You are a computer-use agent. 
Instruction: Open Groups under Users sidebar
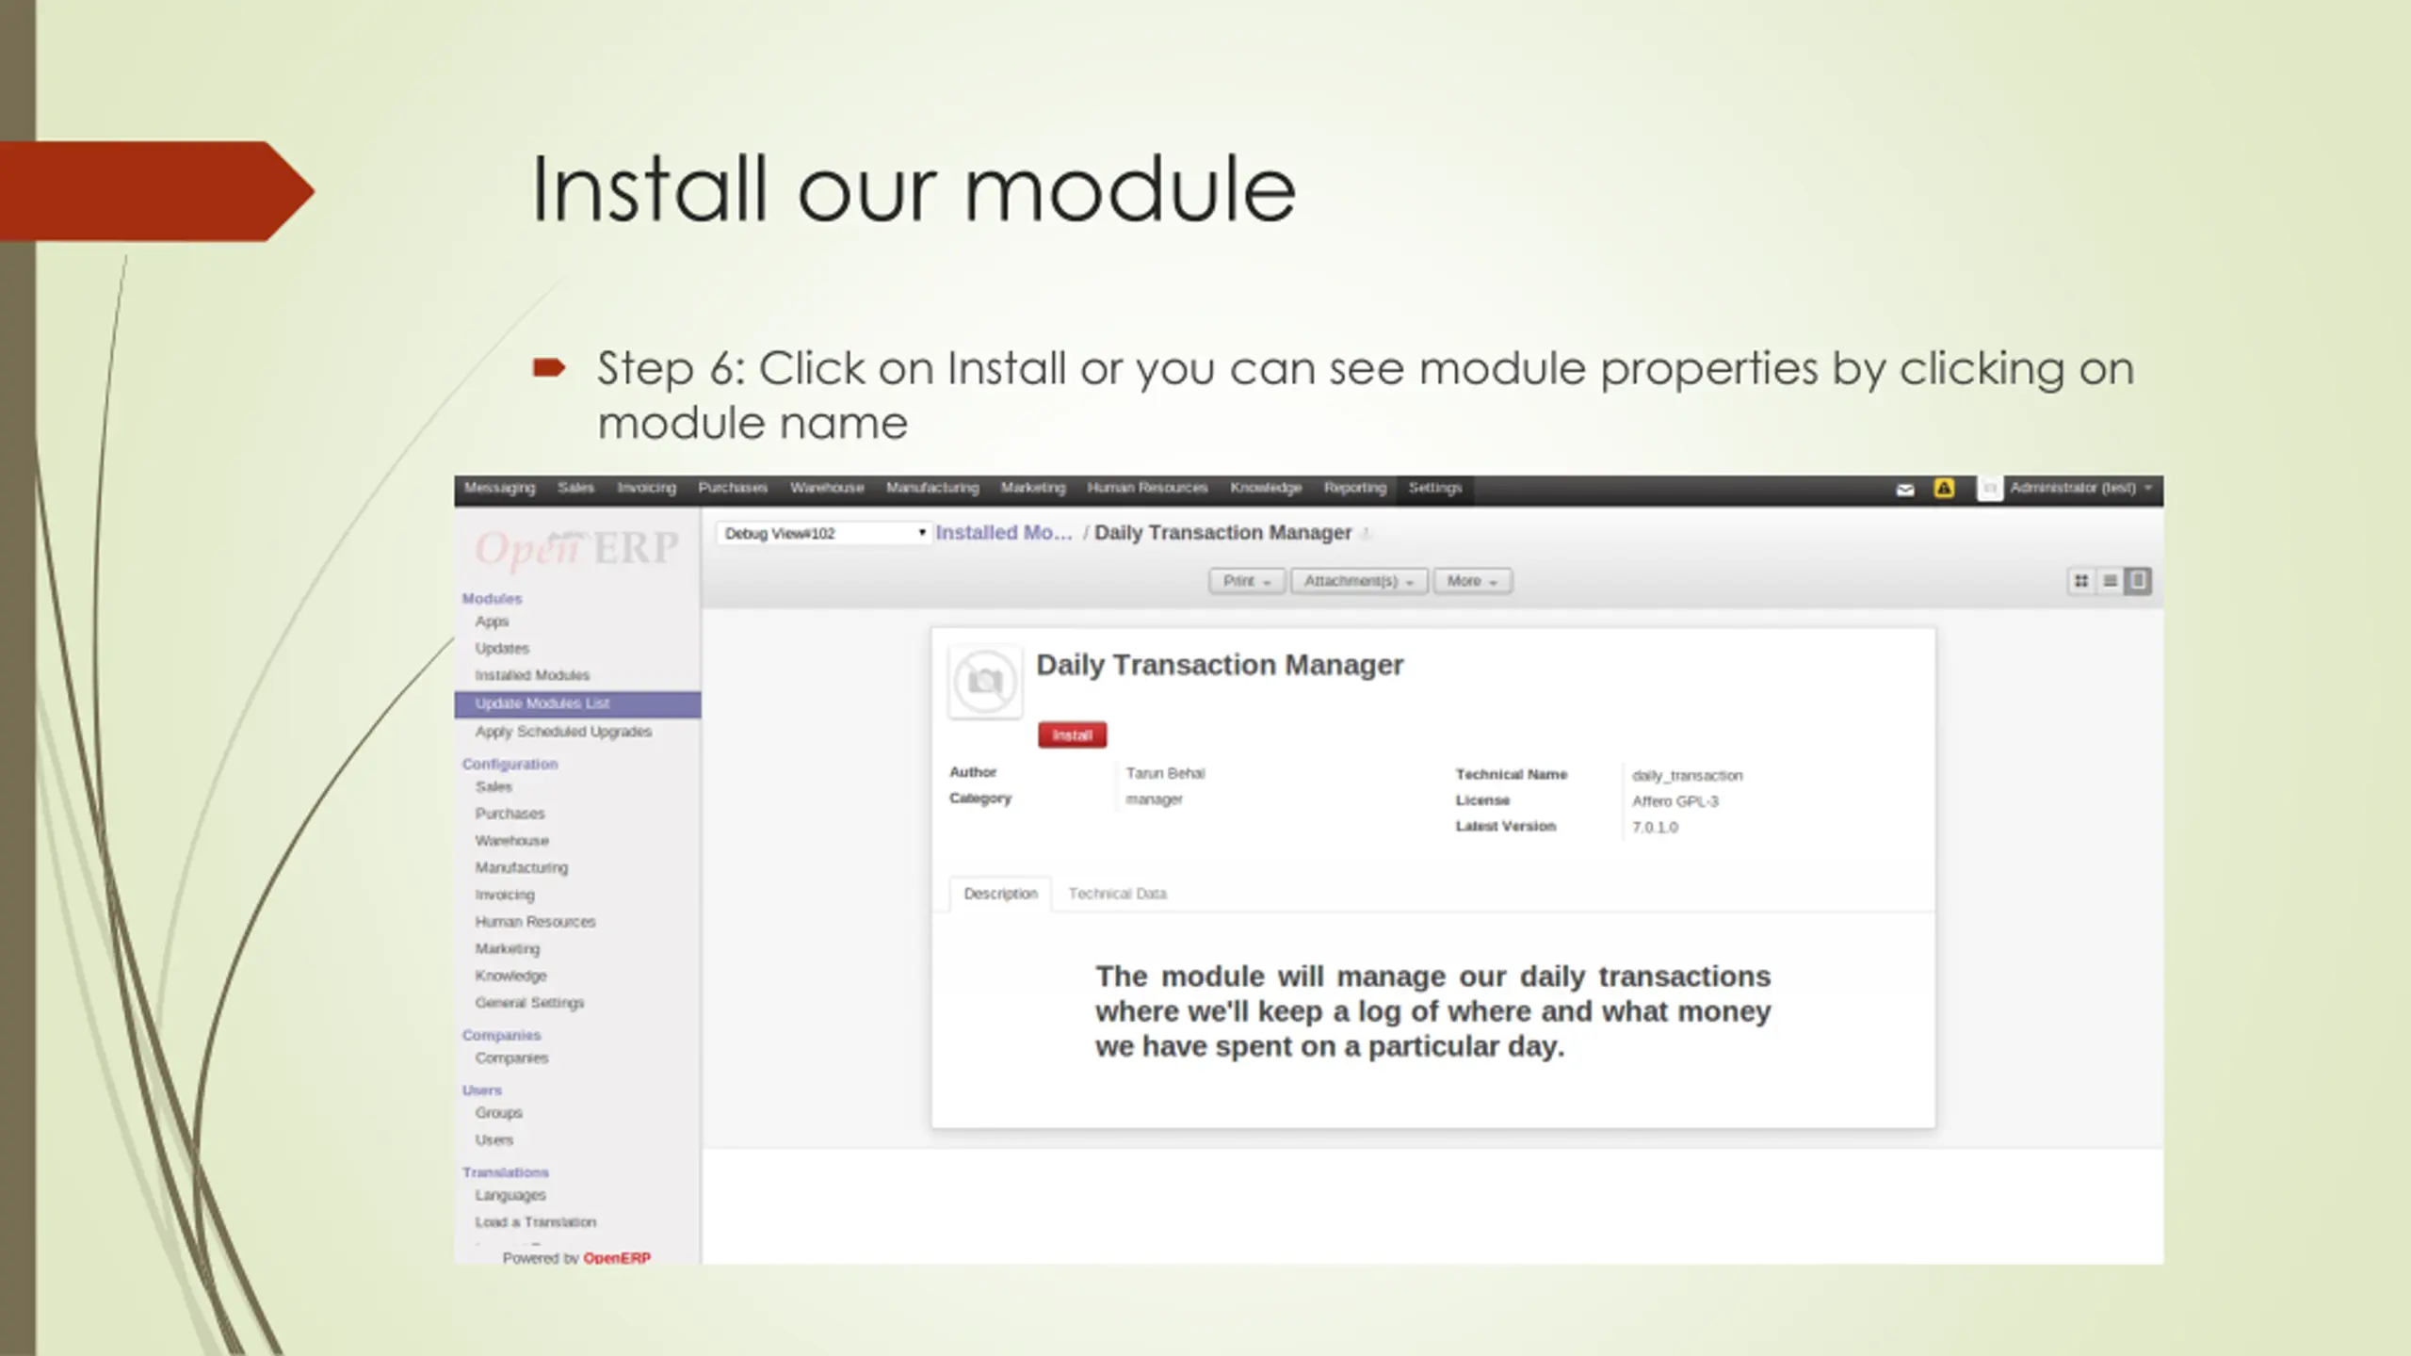click(498, 1113)
